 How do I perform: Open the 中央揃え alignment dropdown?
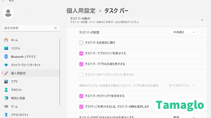(x=184, y=32)
